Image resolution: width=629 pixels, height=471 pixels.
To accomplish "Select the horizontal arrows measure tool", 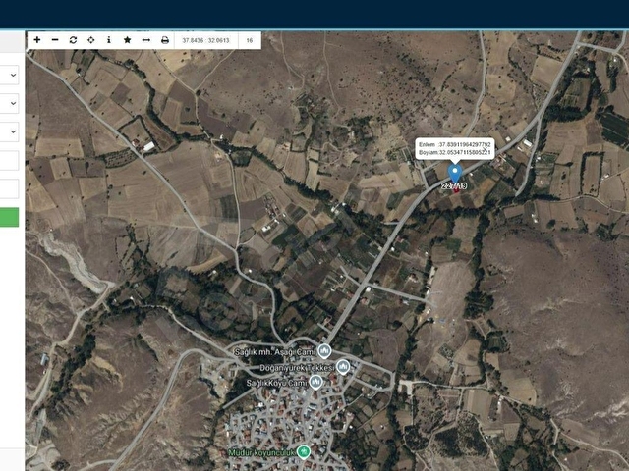I will click(146, 40).
